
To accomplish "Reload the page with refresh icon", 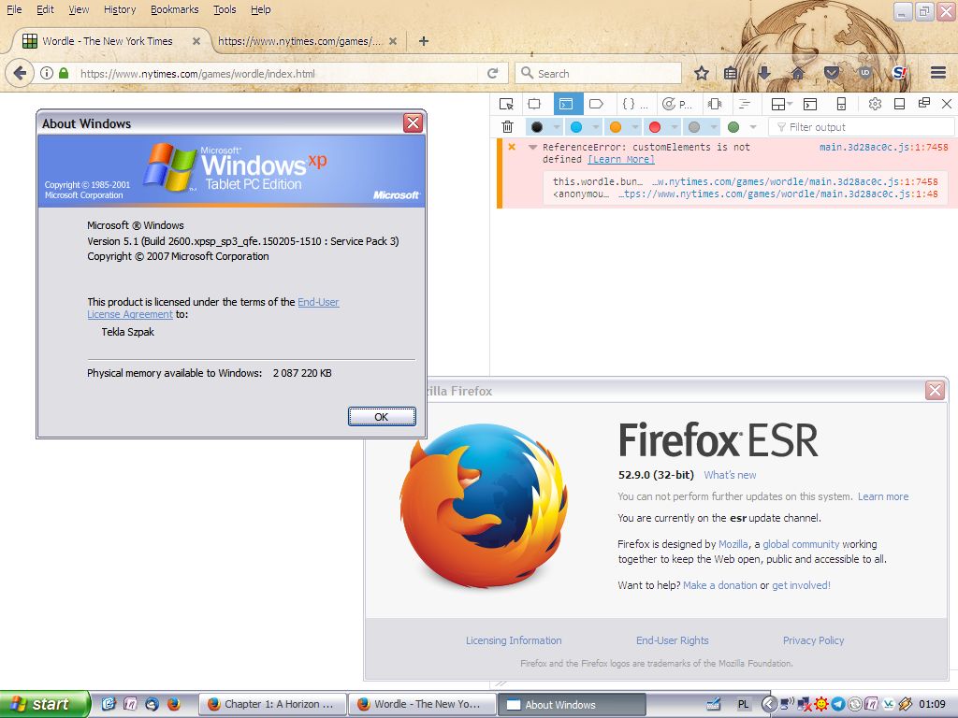I will (492, 73).
